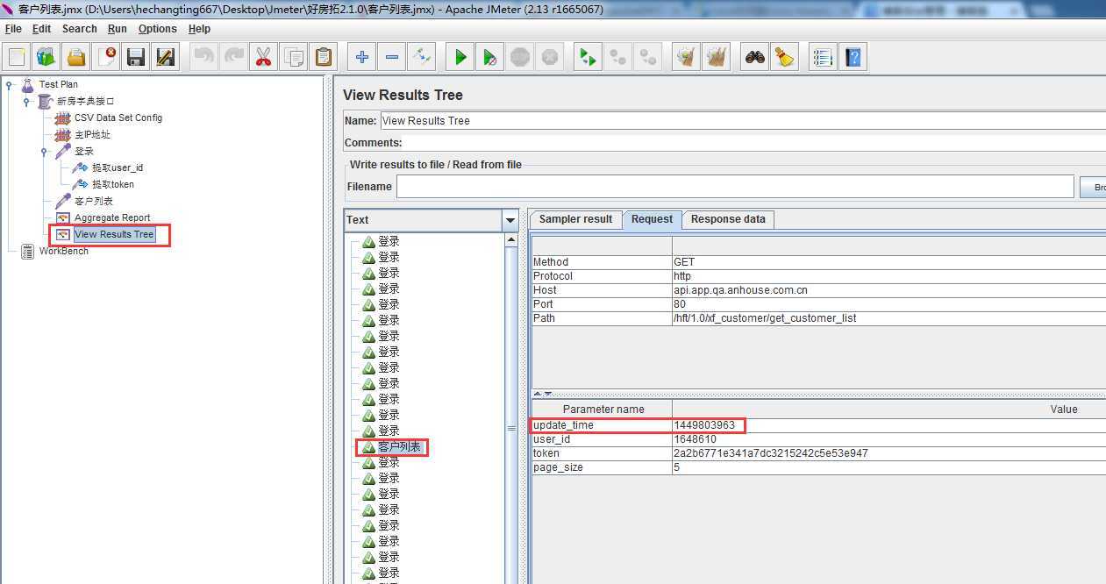Collapse all tree nodes with minus icon
Viewport: 1106px width, 584px height.
(392, 57)
